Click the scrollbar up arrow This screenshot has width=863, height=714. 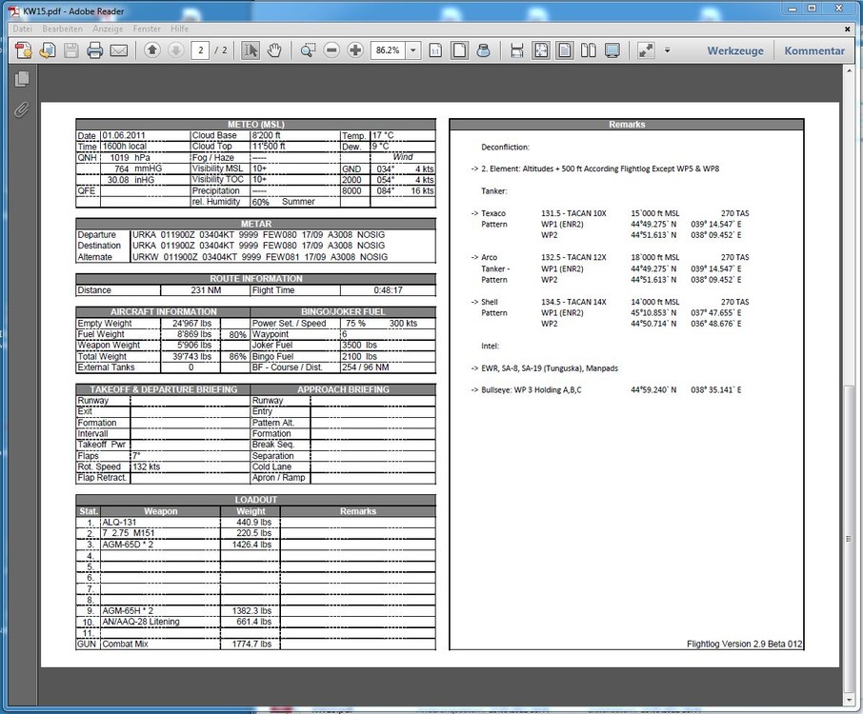(x=849, y=69)
